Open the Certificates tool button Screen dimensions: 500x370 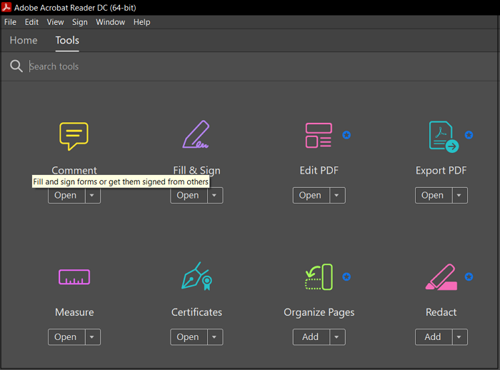(189, 337)
